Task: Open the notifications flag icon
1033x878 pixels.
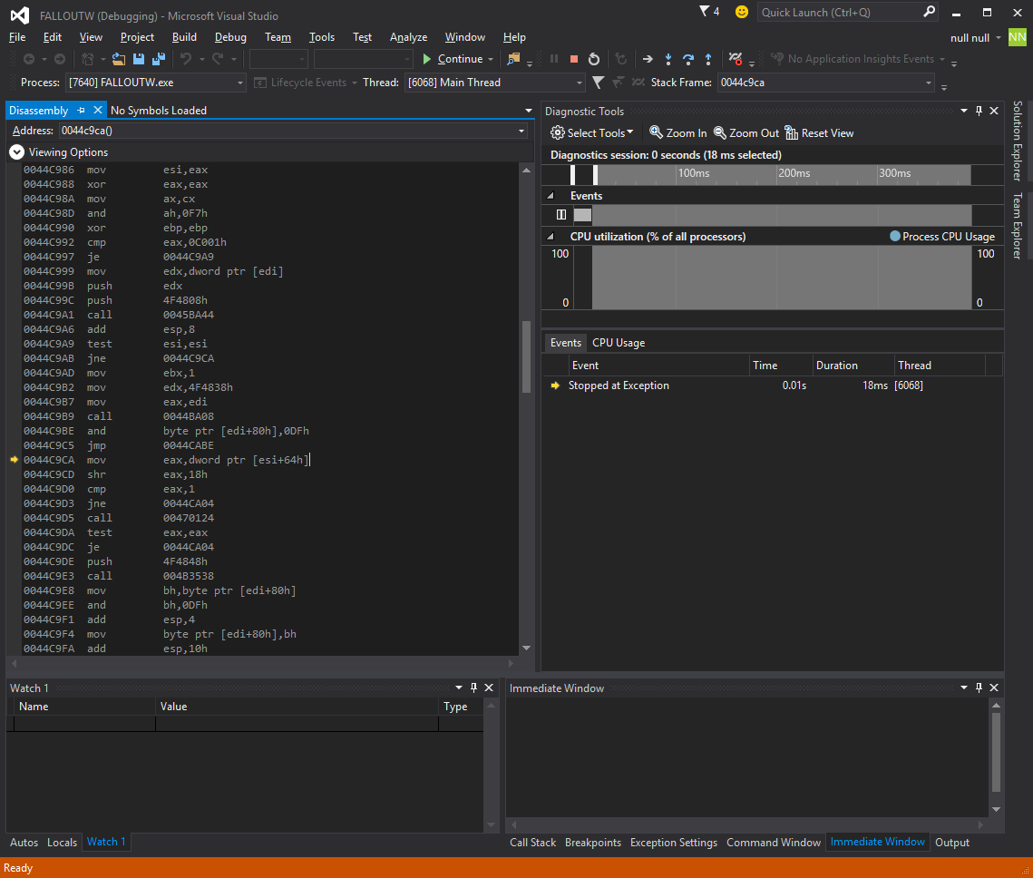Action: (705, 11)
